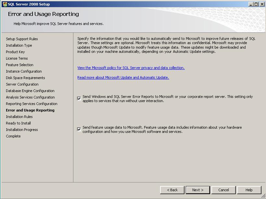
Task: Open Read more about Microsoft Update link
Action: (x=123, y=77)
